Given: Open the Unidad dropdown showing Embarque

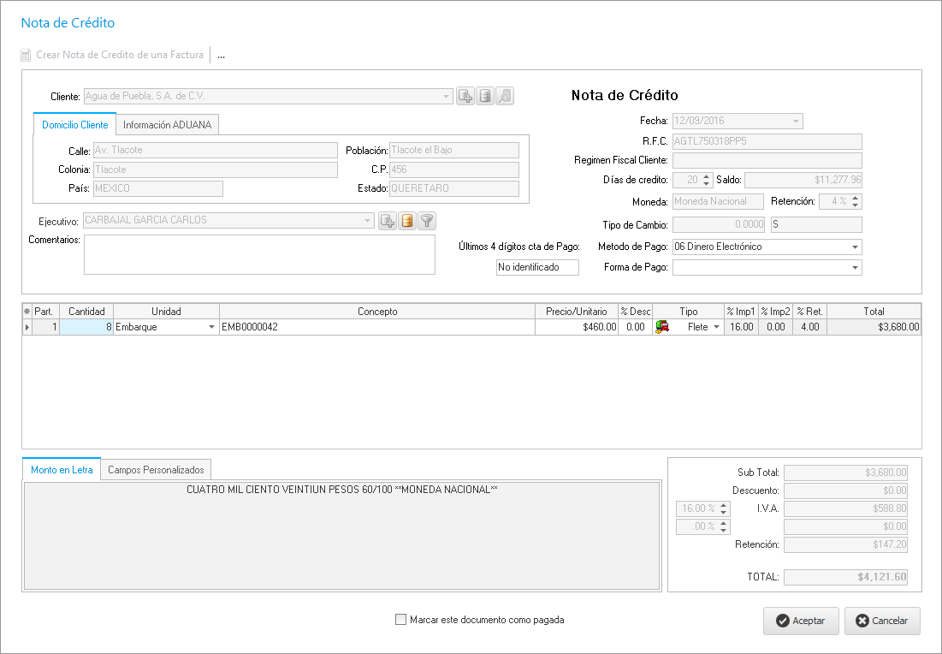Looking at the screenshot, I should (x=211, y=327).
